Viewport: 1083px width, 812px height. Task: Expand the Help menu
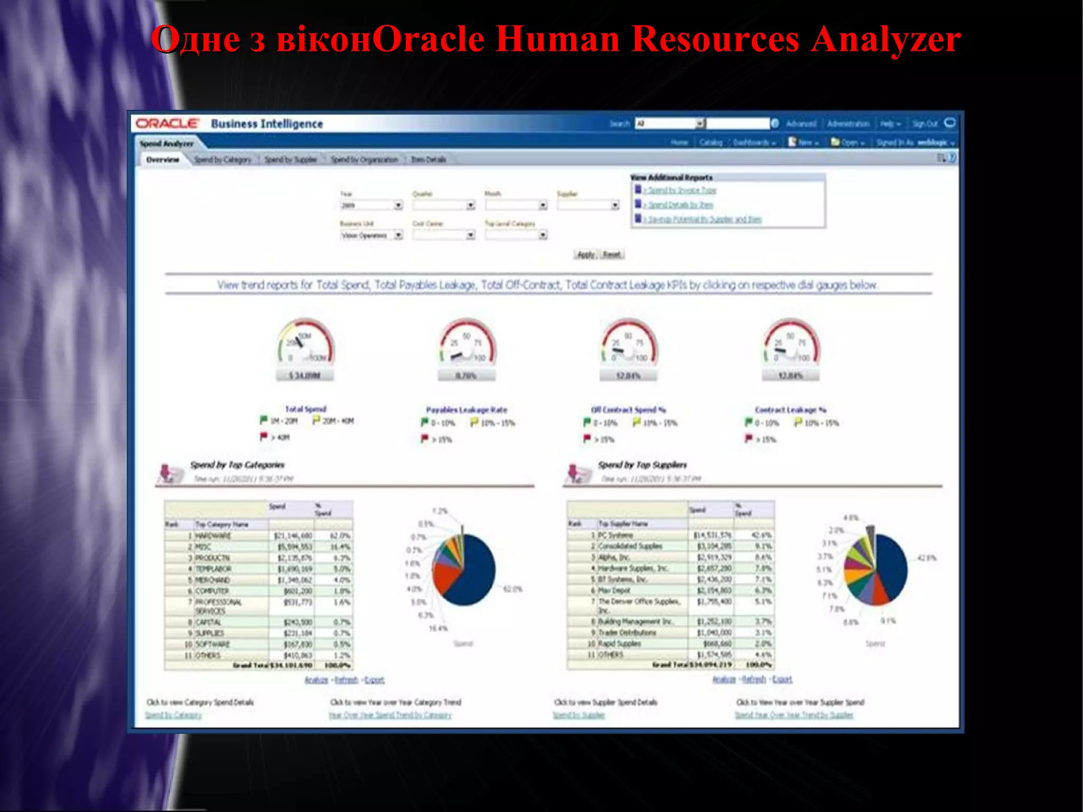[891, 124]
